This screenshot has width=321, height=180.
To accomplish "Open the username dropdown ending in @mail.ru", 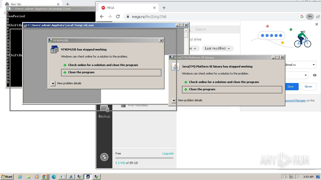I will click(313, 65).
